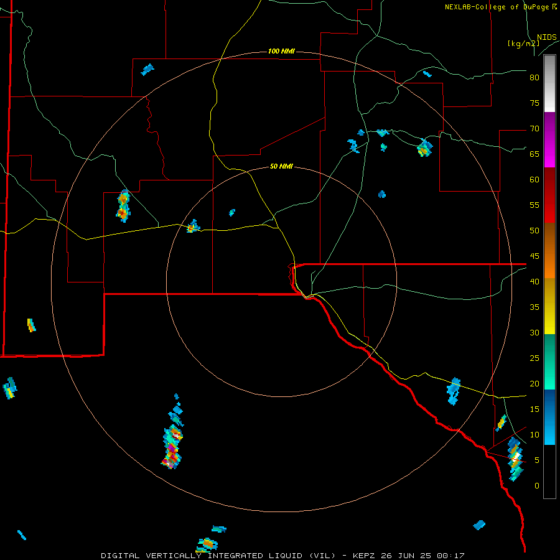Image resolution: width=560 pixels, height=560 pixels.
Task: Click the 15 value on the scale
Action: coord(534,409)
